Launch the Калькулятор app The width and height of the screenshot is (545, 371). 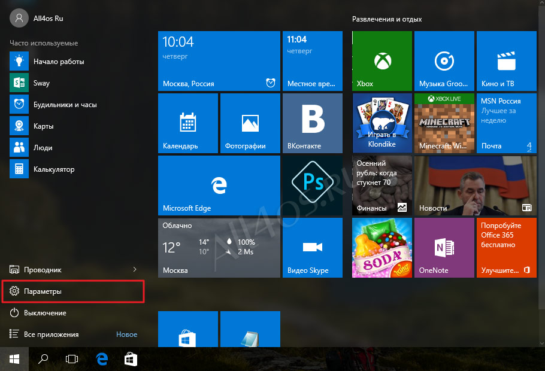click(73, 169)
